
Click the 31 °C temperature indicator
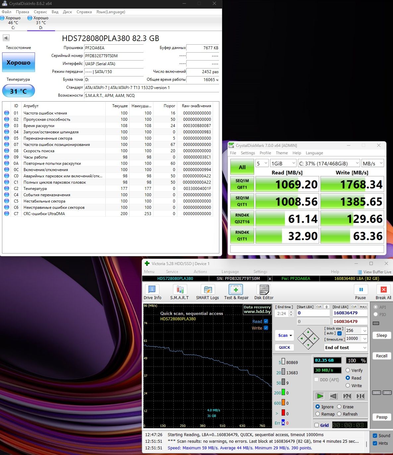click(x=19, y=91)
